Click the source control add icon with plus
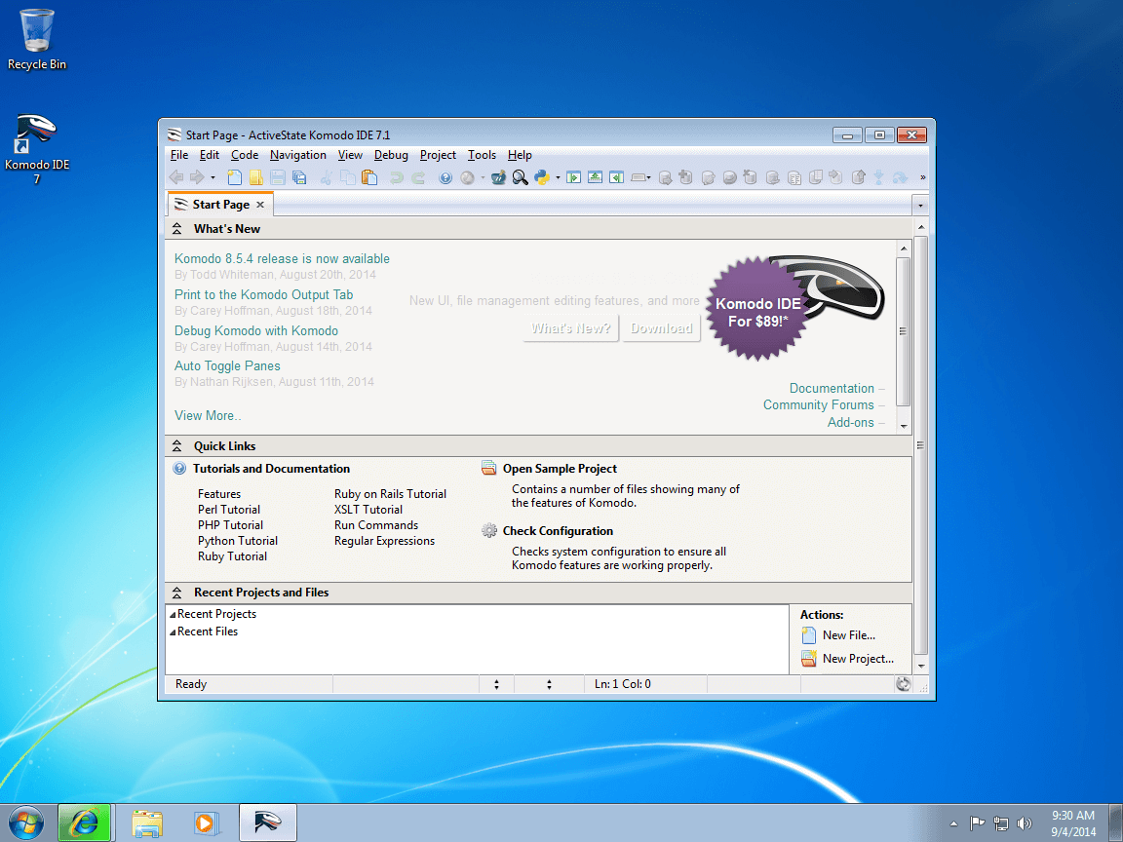The height and width of the screenshot is (842, 1123). (x=685, y=177)
